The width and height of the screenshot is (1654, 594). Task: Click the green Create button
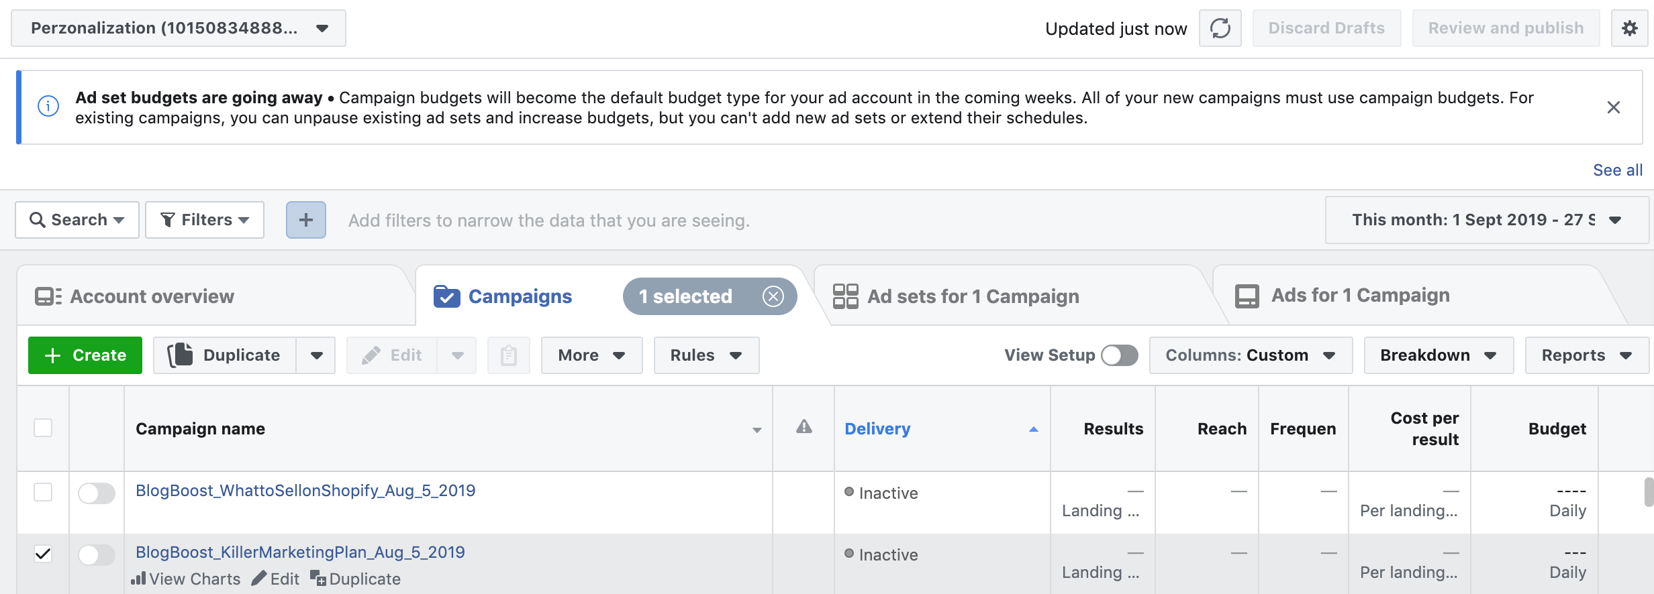click(85, 355)
